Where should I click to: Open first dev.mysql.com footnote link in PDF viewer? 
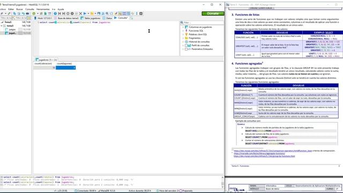coord(273,151)
